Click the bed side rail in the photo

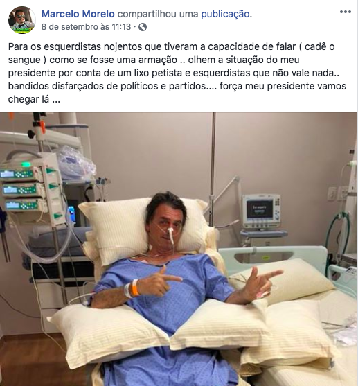(273, 256)
